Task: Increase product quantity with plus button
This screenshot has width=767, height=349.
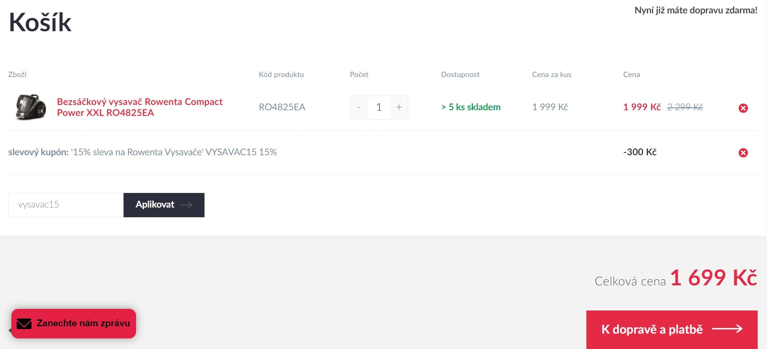Action: point(399,107)
